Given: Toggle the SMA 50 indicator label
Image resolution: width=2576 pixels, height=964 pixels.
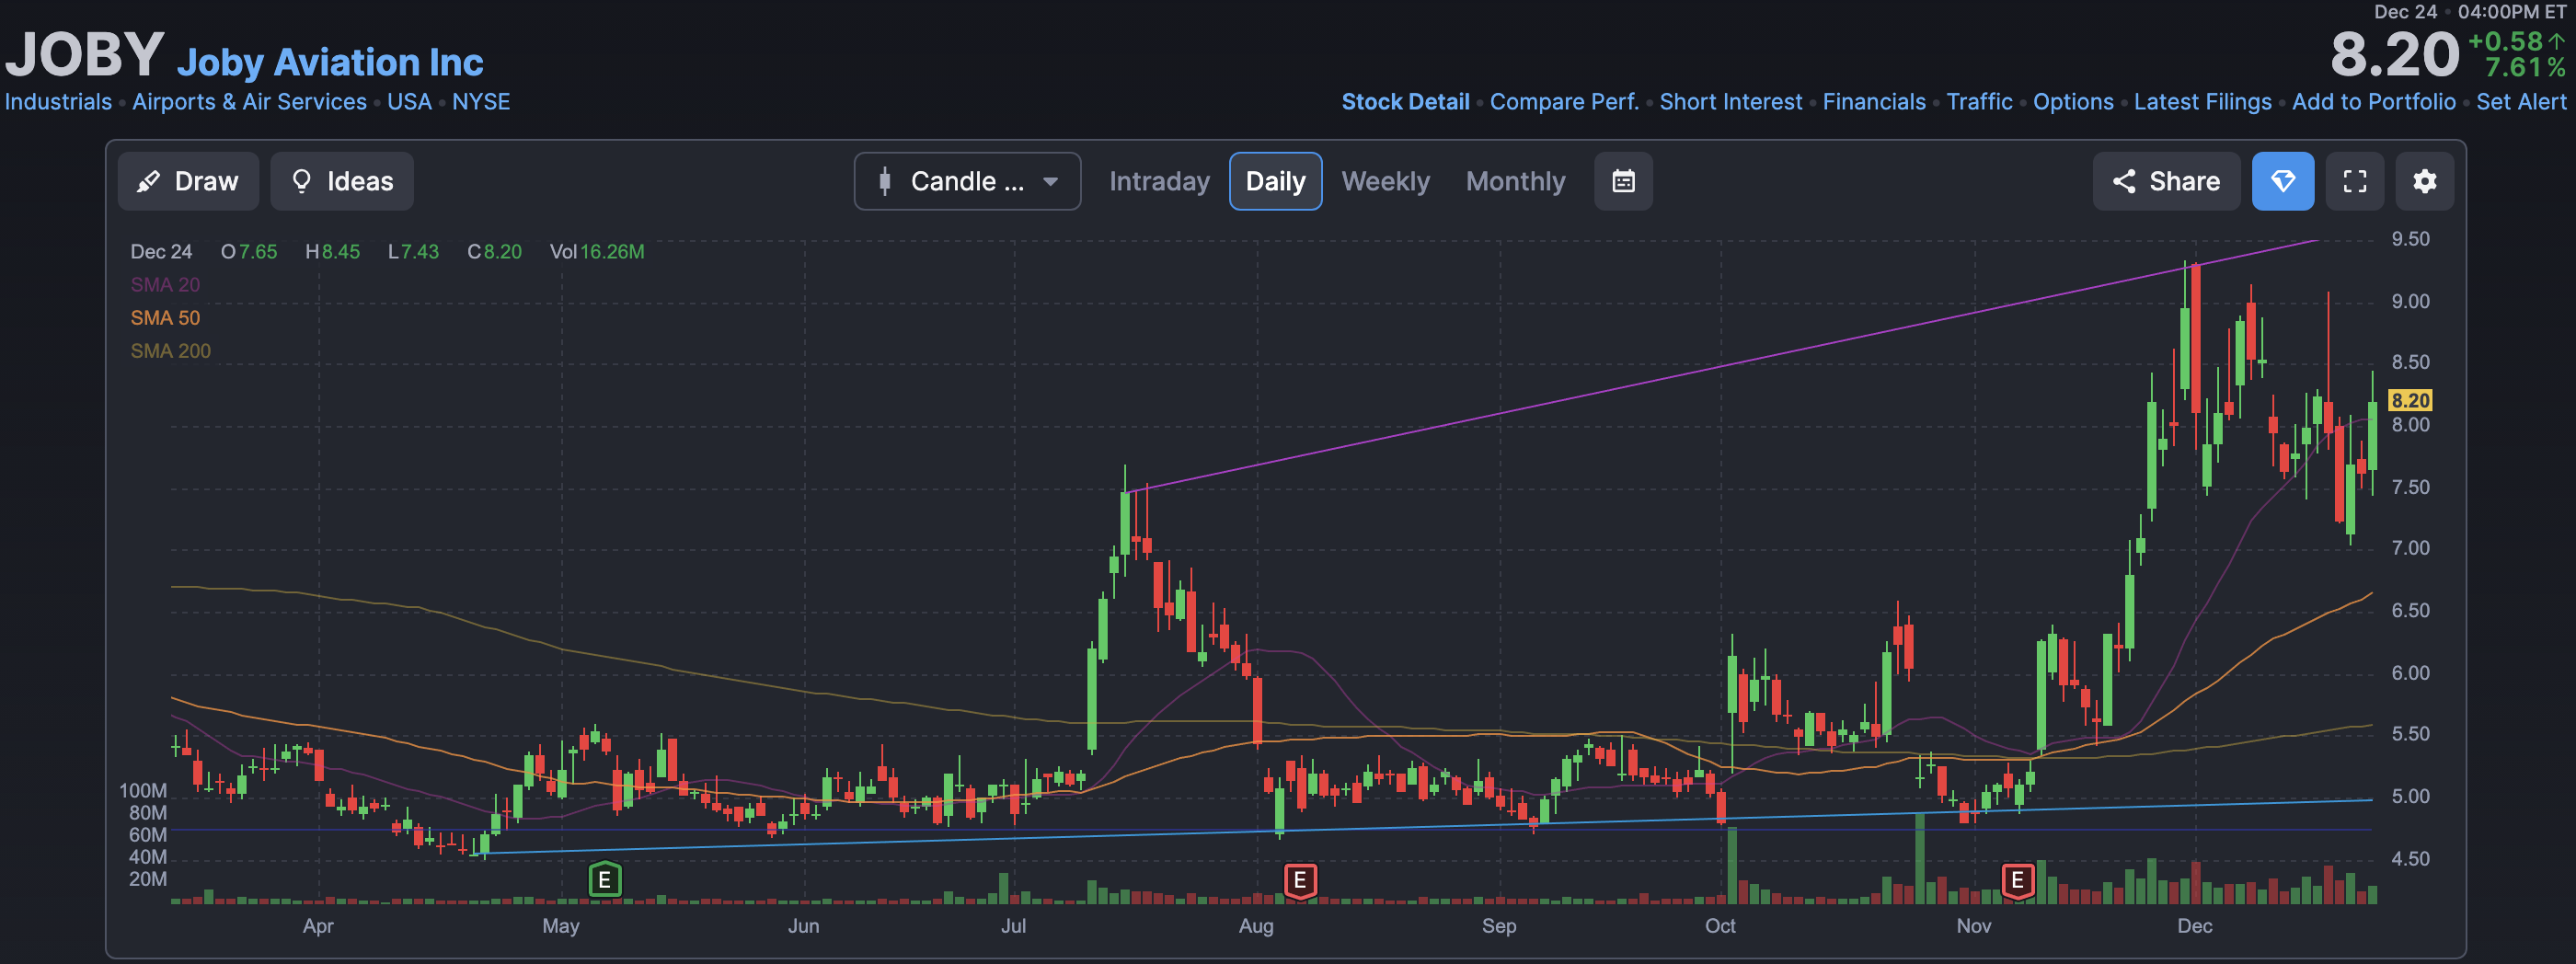Looking at the screenshot, I should click(165, 318).
